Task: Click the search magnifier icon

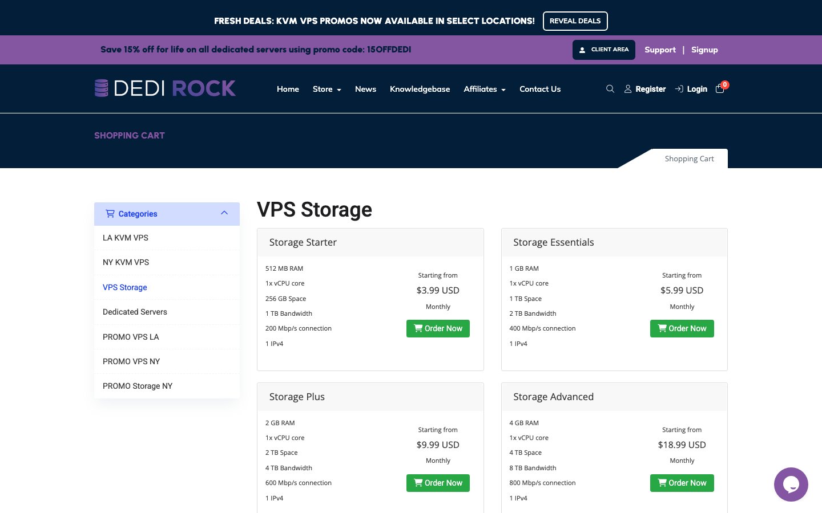Action: coord(610,89)
